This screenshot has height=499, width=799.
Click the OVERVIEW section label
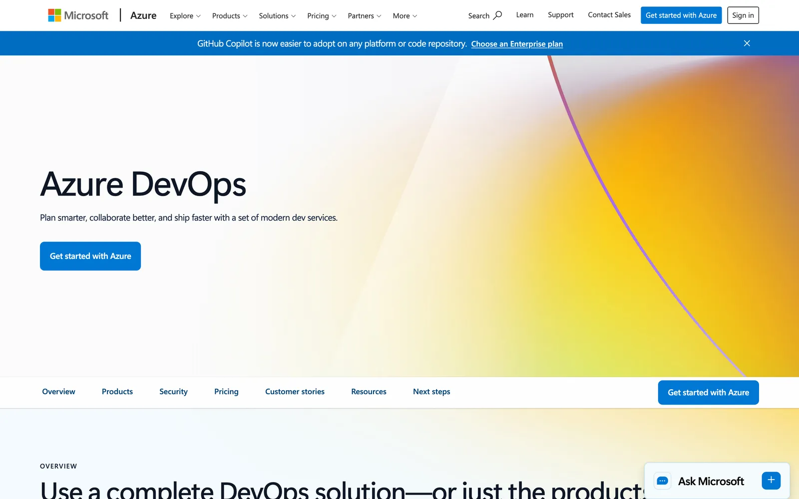click(58, 466)
